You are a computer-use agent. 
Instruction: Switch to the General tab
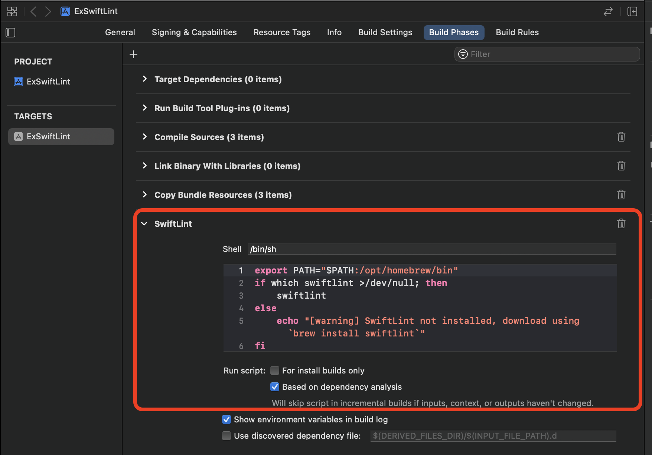point(120,33)
